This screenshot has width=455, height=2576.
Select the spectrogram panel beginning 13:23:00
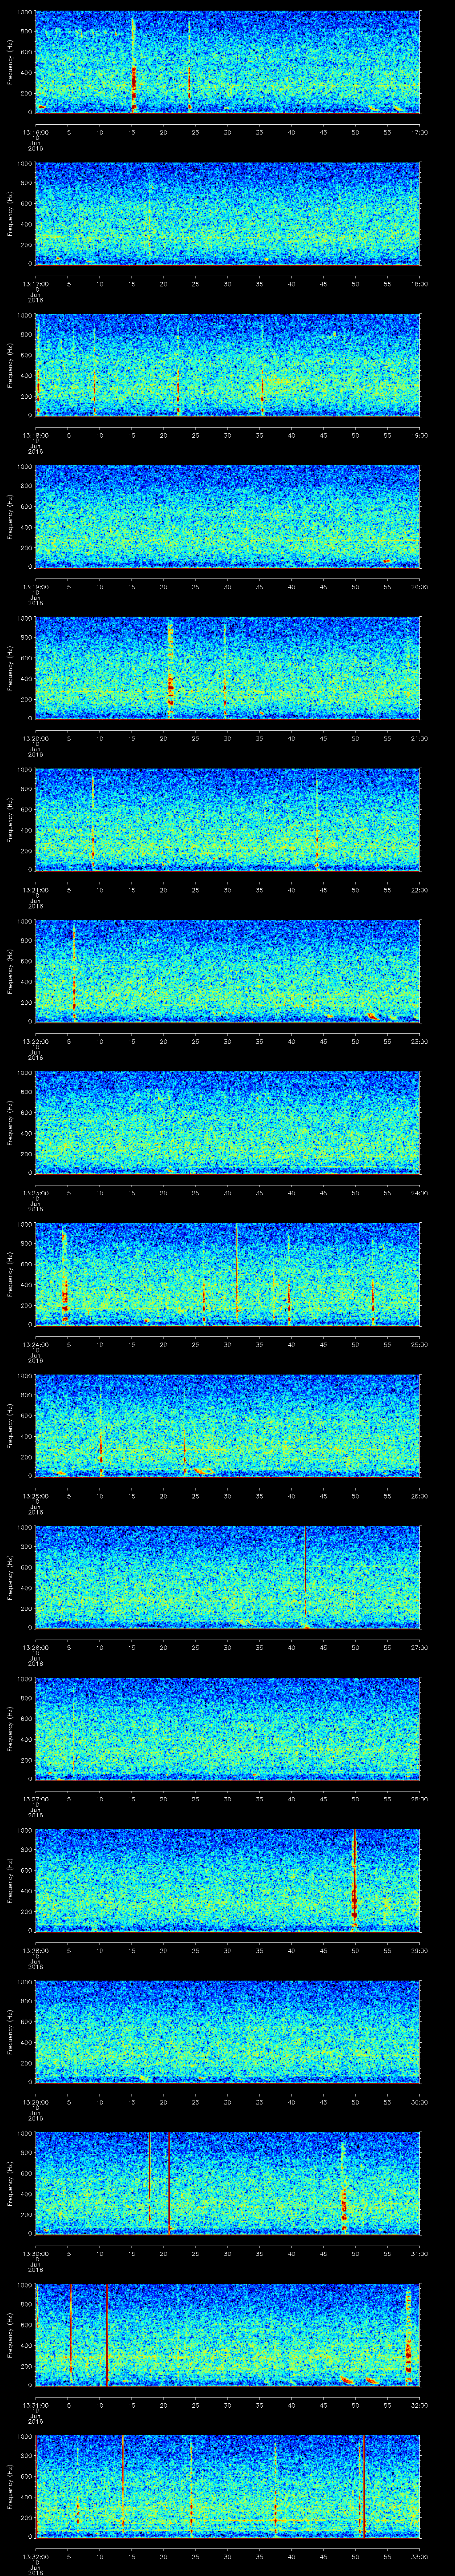pos(228,1123)
